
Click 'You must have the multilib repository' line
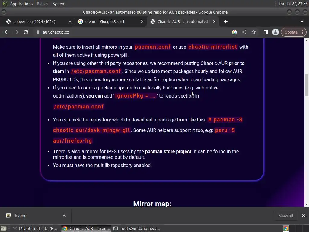coord(102,165)
